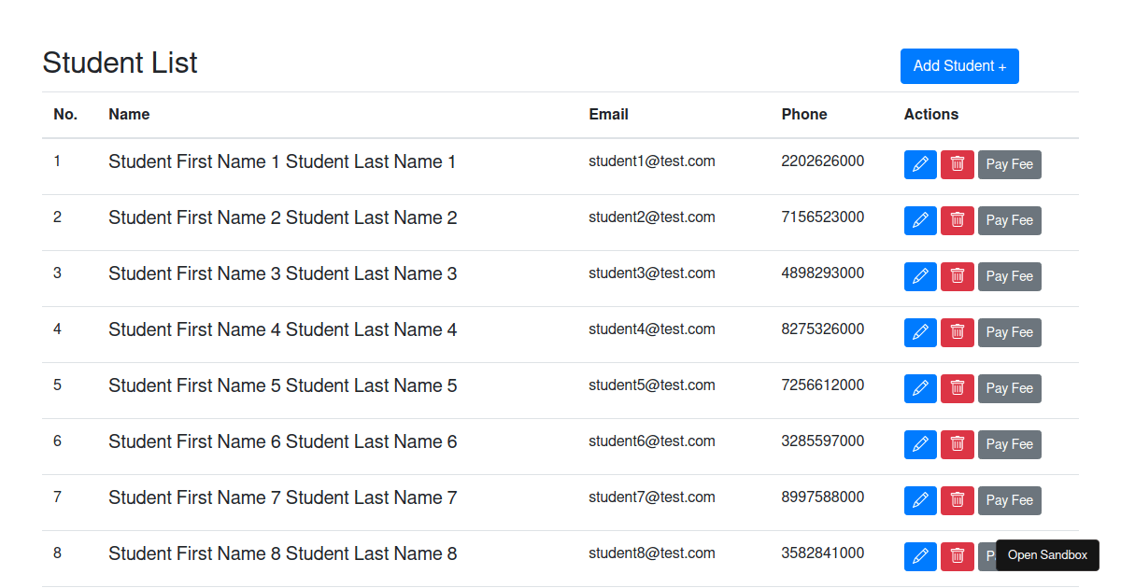Click the delete trash icon for Student 8
1121x588 pixels.
click(x=957, y=556)
